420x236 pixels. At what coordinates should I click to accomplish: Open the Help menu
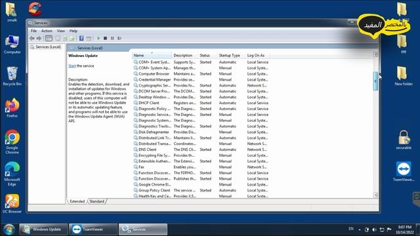pyautogui.click(x=73, y=31)
